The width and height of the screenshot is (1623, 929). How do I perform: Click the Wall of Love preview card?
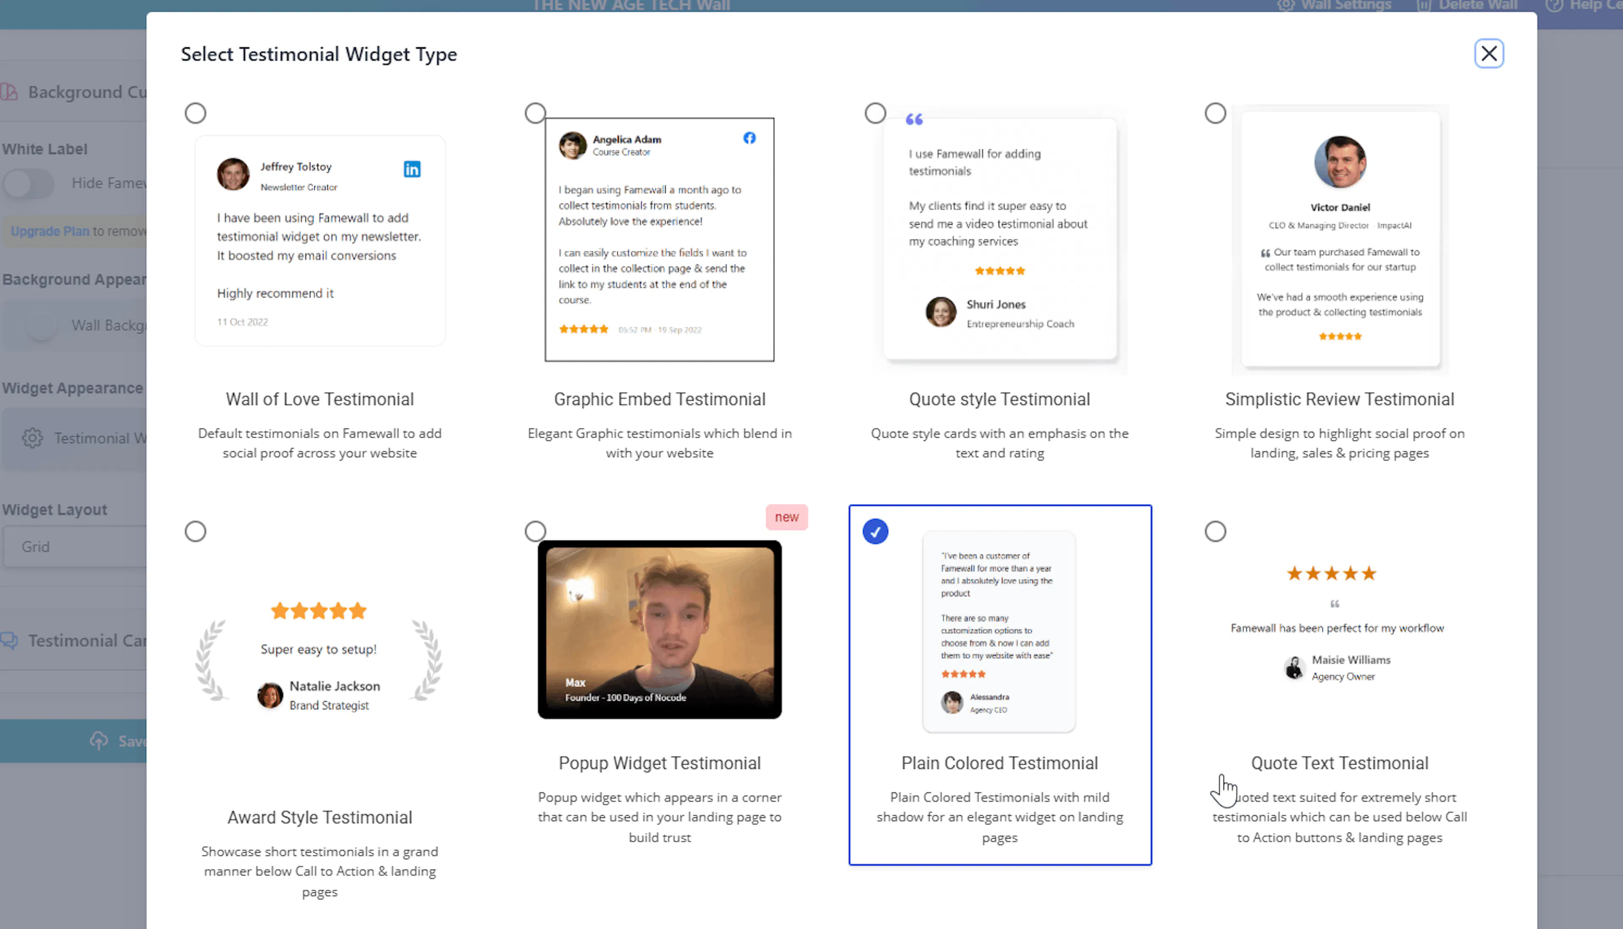coord(320,240)
